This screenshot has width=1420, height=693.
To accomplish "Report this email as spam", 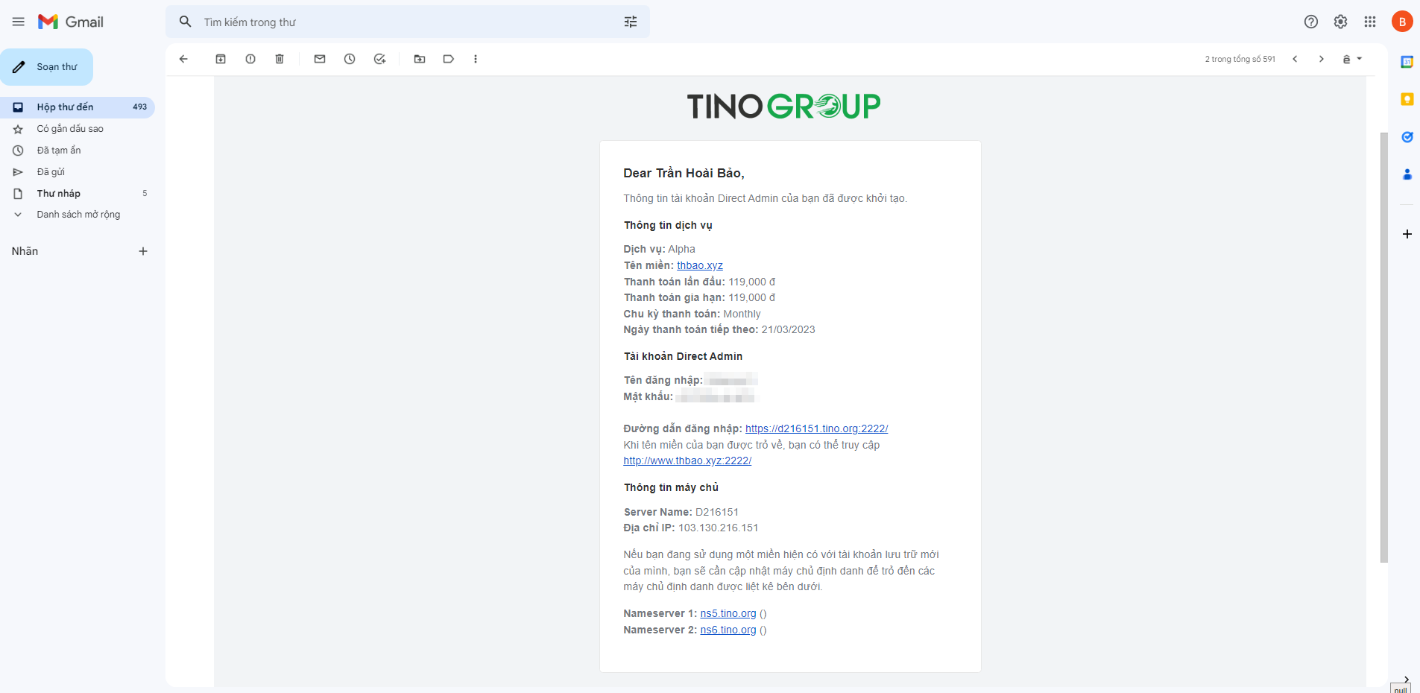I will [x=250, y=59].
